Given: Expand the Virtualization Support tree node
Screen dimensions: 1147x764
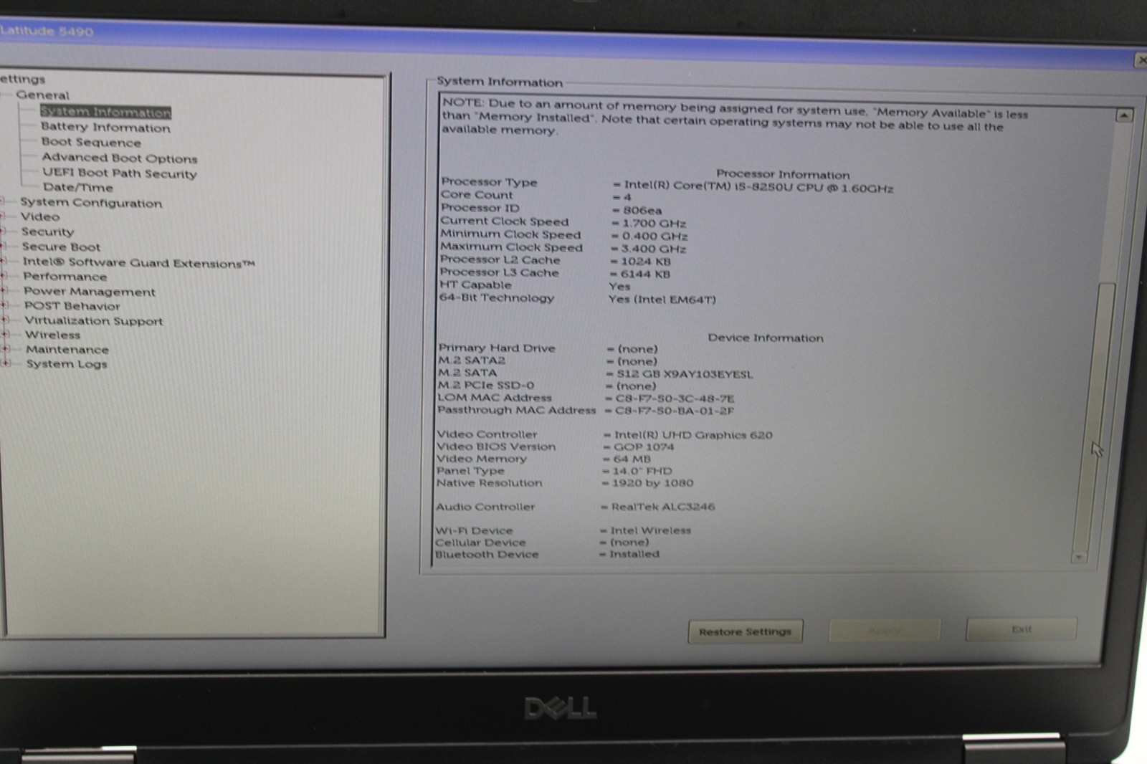Looking at the screenshot, I should pos(4,320).
